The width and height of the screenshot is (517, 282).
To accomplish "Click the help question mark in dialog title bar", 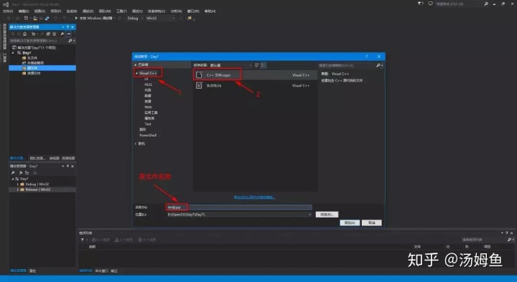I will pyautogui.click(x=366, y=57).
